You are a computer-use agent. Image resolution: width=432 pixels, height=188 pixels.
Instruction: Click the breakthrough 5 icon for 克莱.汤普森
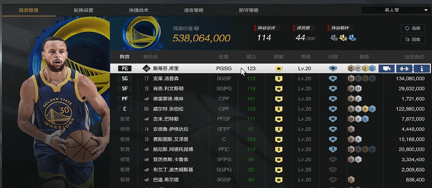279,79
